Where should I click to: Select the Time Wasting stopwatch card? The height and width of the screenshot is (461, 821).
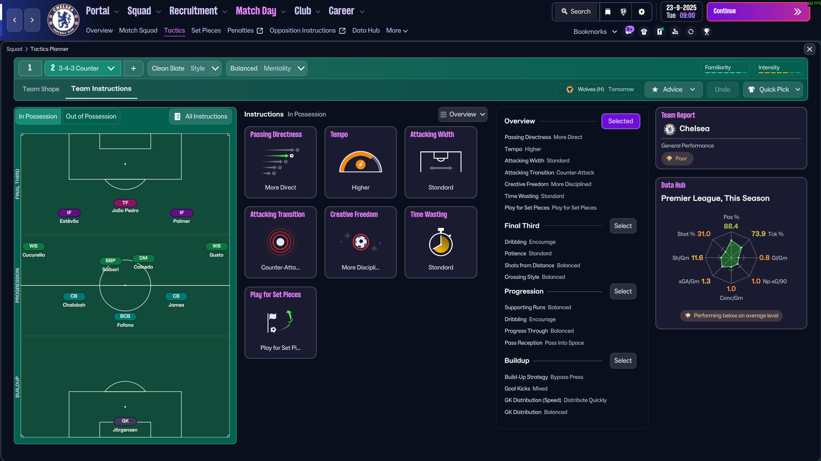(440, 242)
